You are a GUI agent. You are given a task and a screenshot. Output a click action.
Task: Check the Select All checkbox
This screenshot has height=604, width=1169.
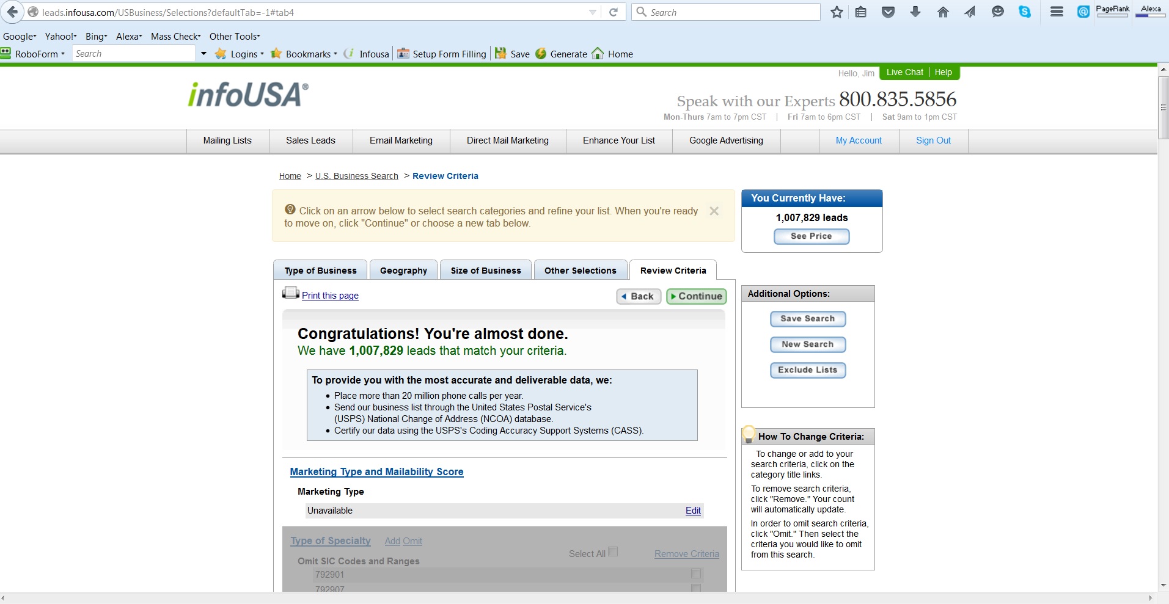pyautogui.click(x=613, y=551)
